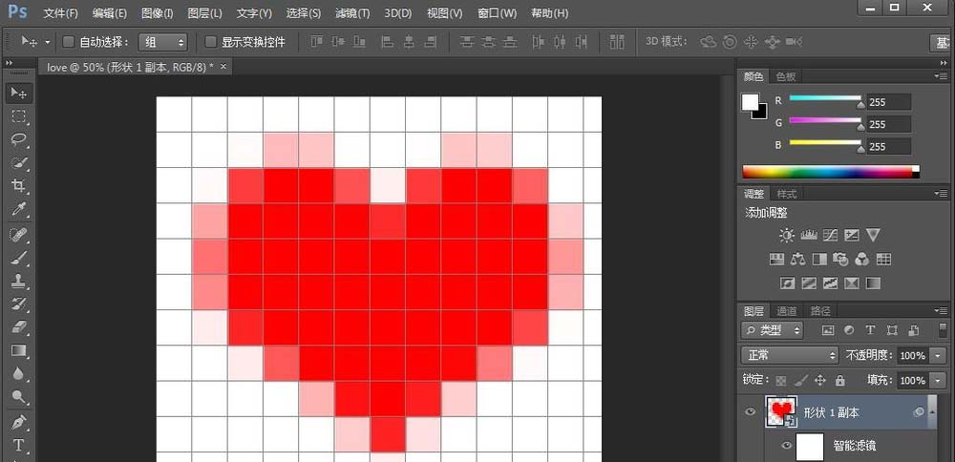Select the Type tool in the toolbox
This screenshot has width=955, height=462.
tap(18, 445)
